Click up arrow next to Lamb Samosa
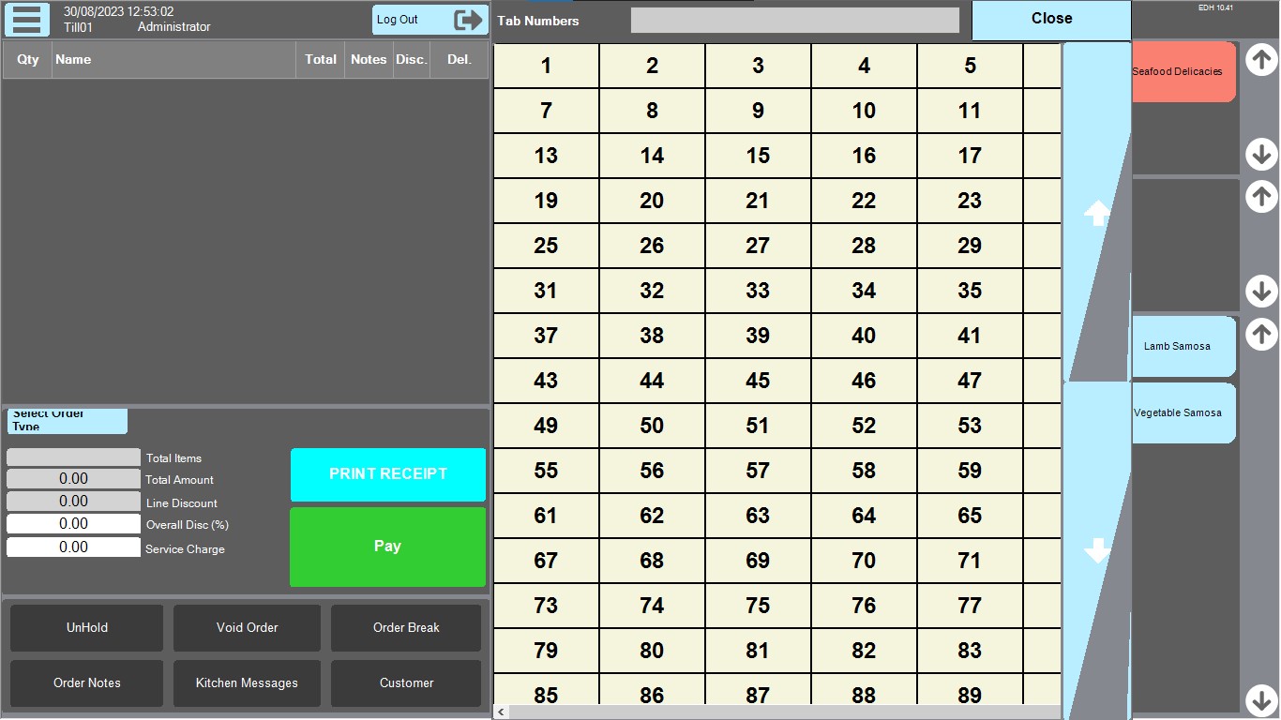This screenshot has height=720, width=1281. point(1261,334)
